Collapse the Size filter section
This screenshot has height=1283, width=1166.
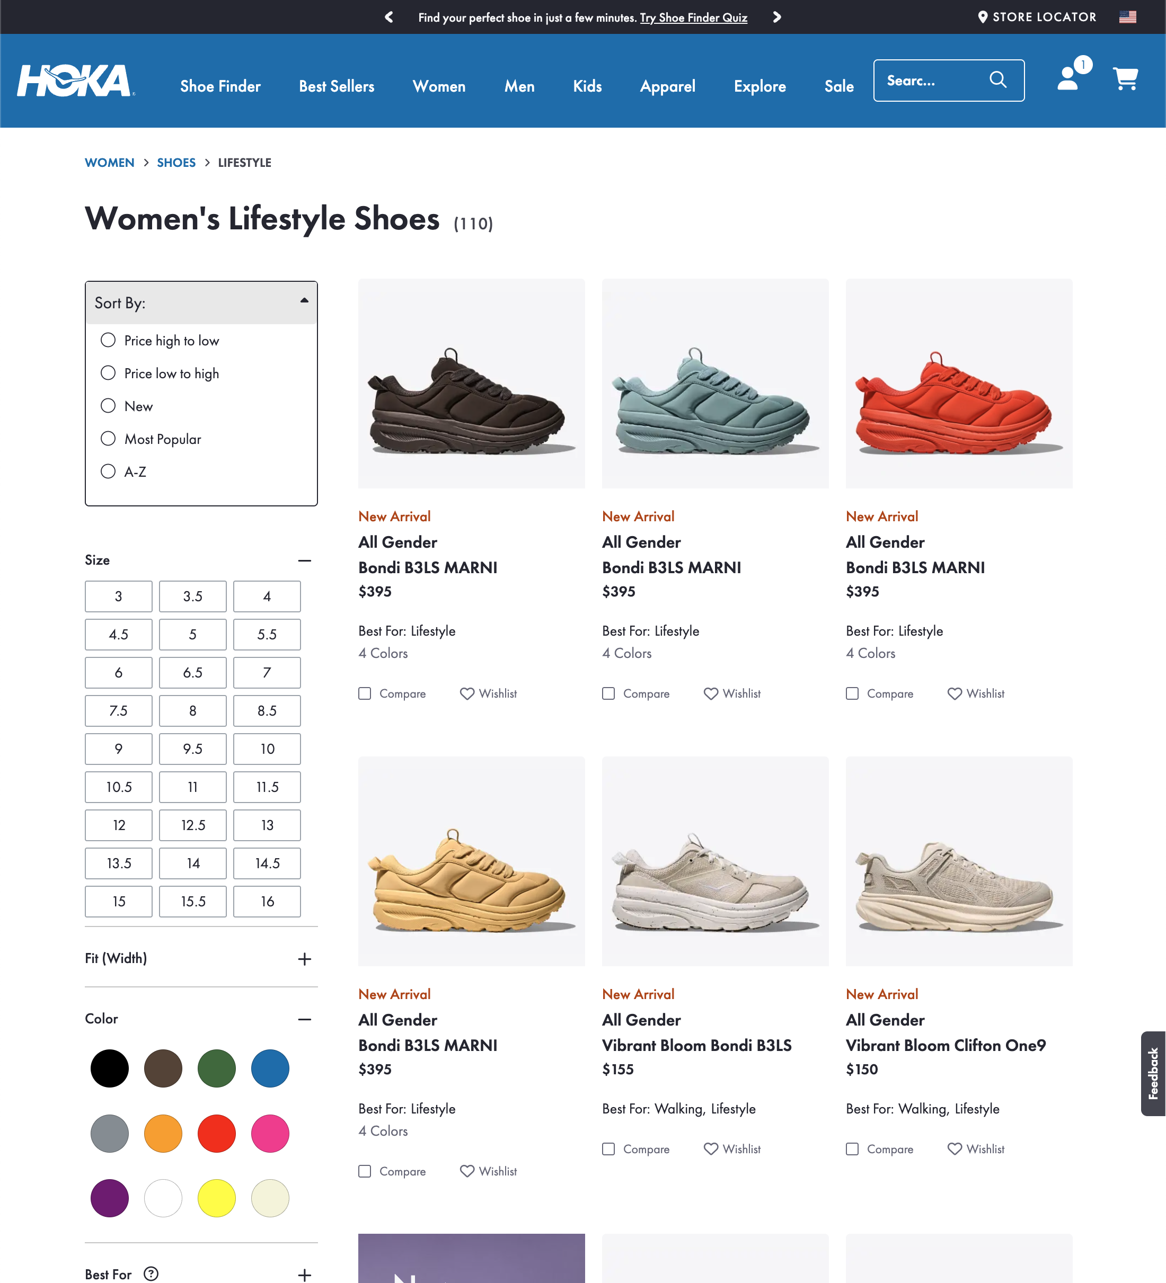[304, 560]
